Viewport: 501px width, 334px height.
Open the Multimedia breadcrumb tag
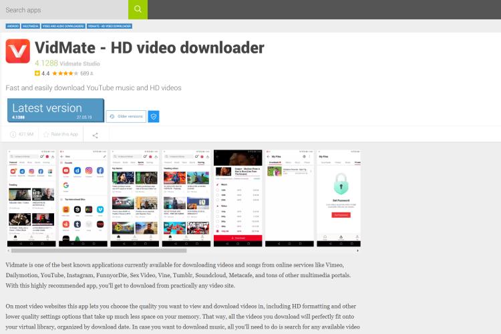(31, 26)
